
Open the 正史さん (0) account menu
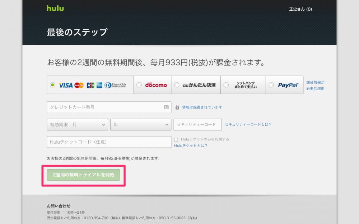click(300, 9)
